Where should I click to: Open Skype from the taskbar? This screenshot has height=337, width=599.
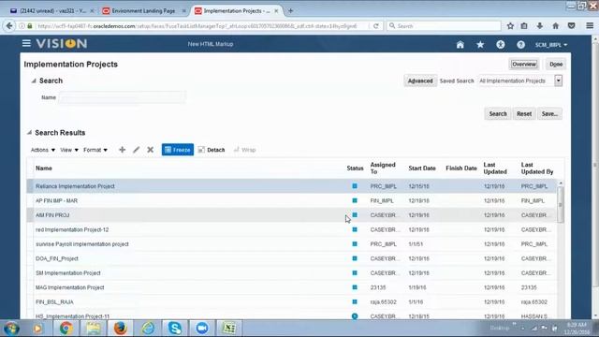pos(175,329)
